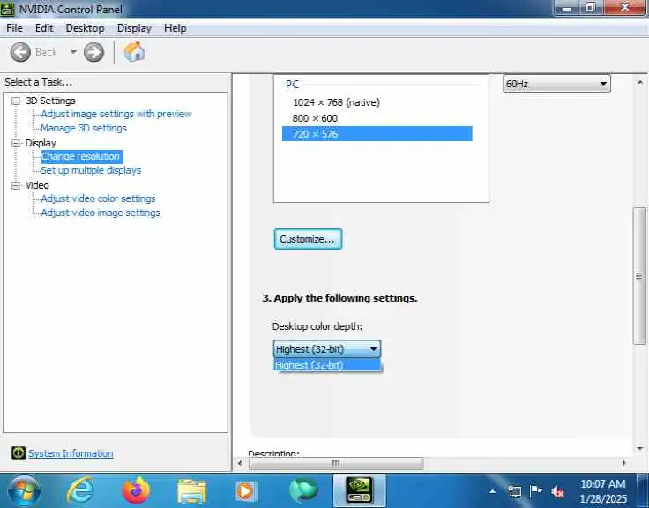The image size is (649, 508).
Task: Click the NVIDIA Control Panel title icon
Action: pos(7,9)
